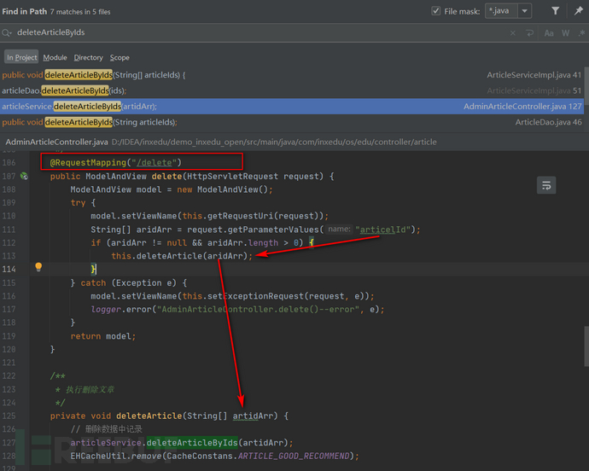Click the new line icon in search field
The height and width of the screenshot is (471, 589).
pyautogui.click(x=530, y=33)
